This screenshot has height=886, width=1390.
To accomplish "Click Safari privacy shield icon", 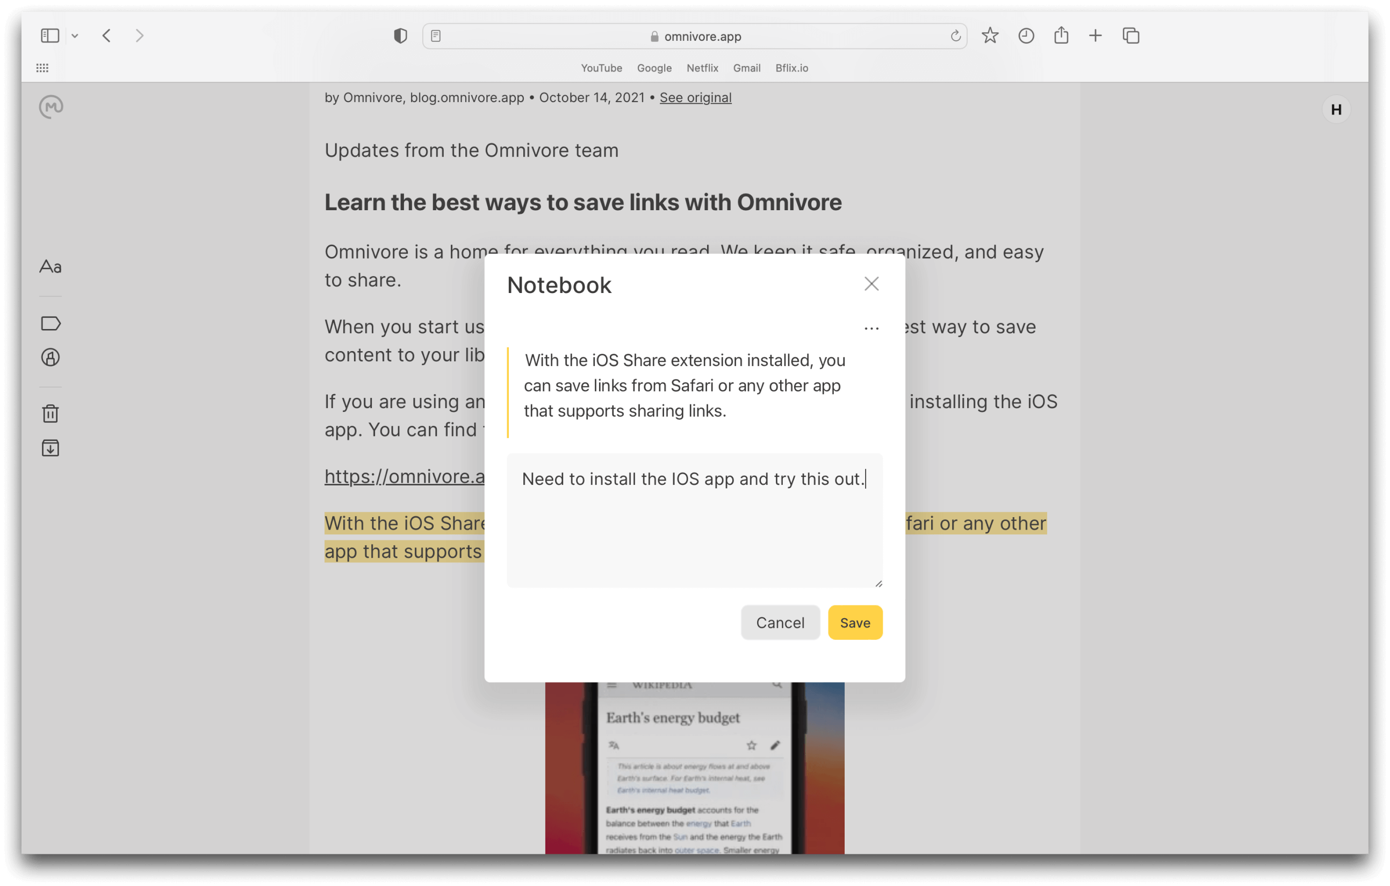I will 401,36.
